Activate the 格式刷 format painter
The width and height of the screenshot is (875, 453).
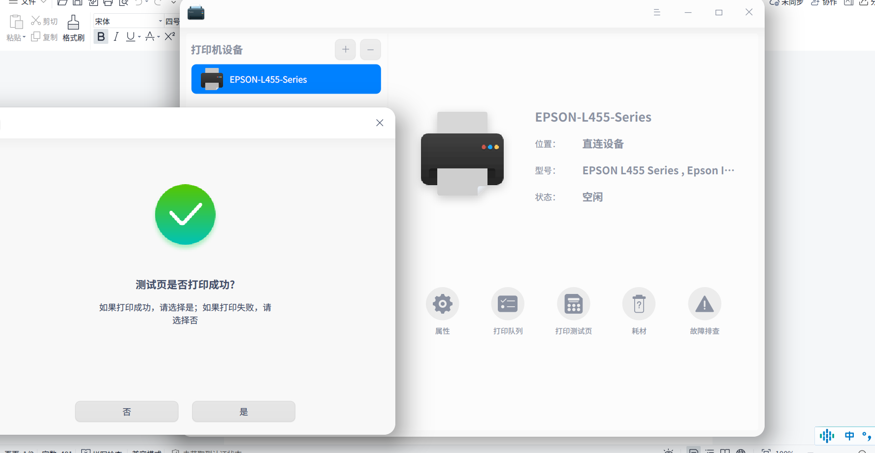click(73, 27)
